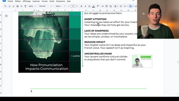This screenshot has width=179, height=101.
Task: Open the Fichier menu
Action: click(10, 1)
